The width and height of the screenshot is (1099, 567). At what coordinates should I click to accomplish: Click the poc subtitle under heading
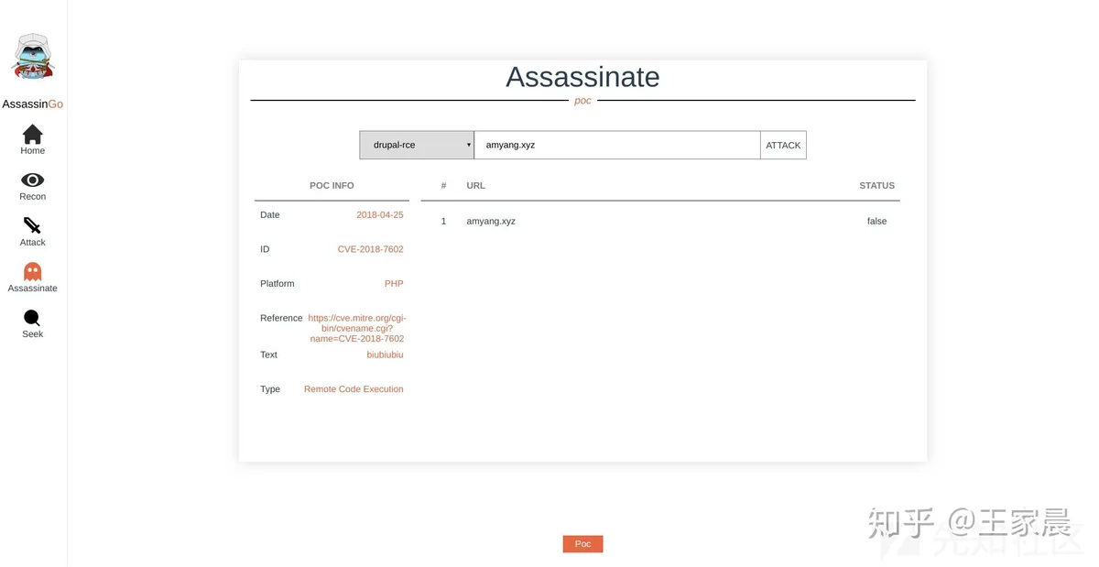click(x=582, y=101)
